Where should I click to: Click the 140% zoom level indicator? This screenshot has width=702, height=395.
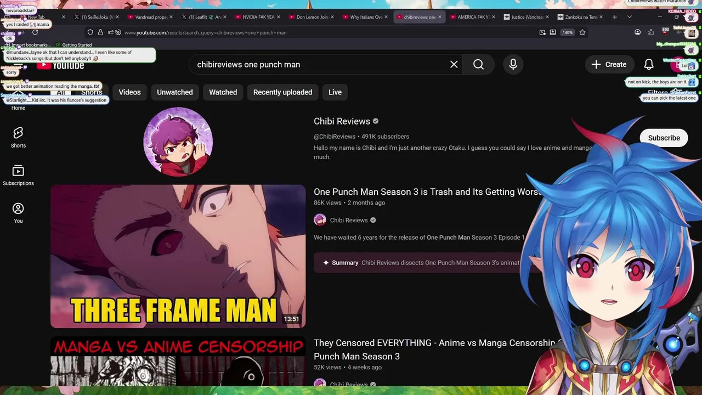click(x=568, y=32)
